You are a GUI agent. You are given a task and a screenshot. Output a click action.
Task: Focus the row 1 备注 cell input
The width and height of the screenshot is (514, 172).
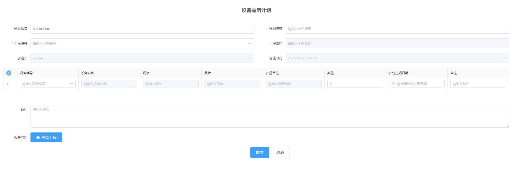(478, 84)
